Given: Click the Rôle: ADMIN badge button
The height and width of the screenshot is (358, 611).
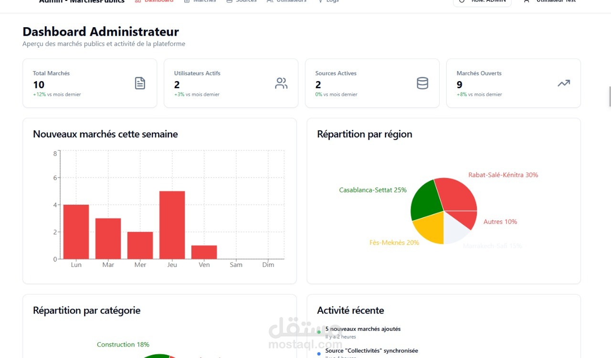Looking at the screenshot, I should point(482,2).
